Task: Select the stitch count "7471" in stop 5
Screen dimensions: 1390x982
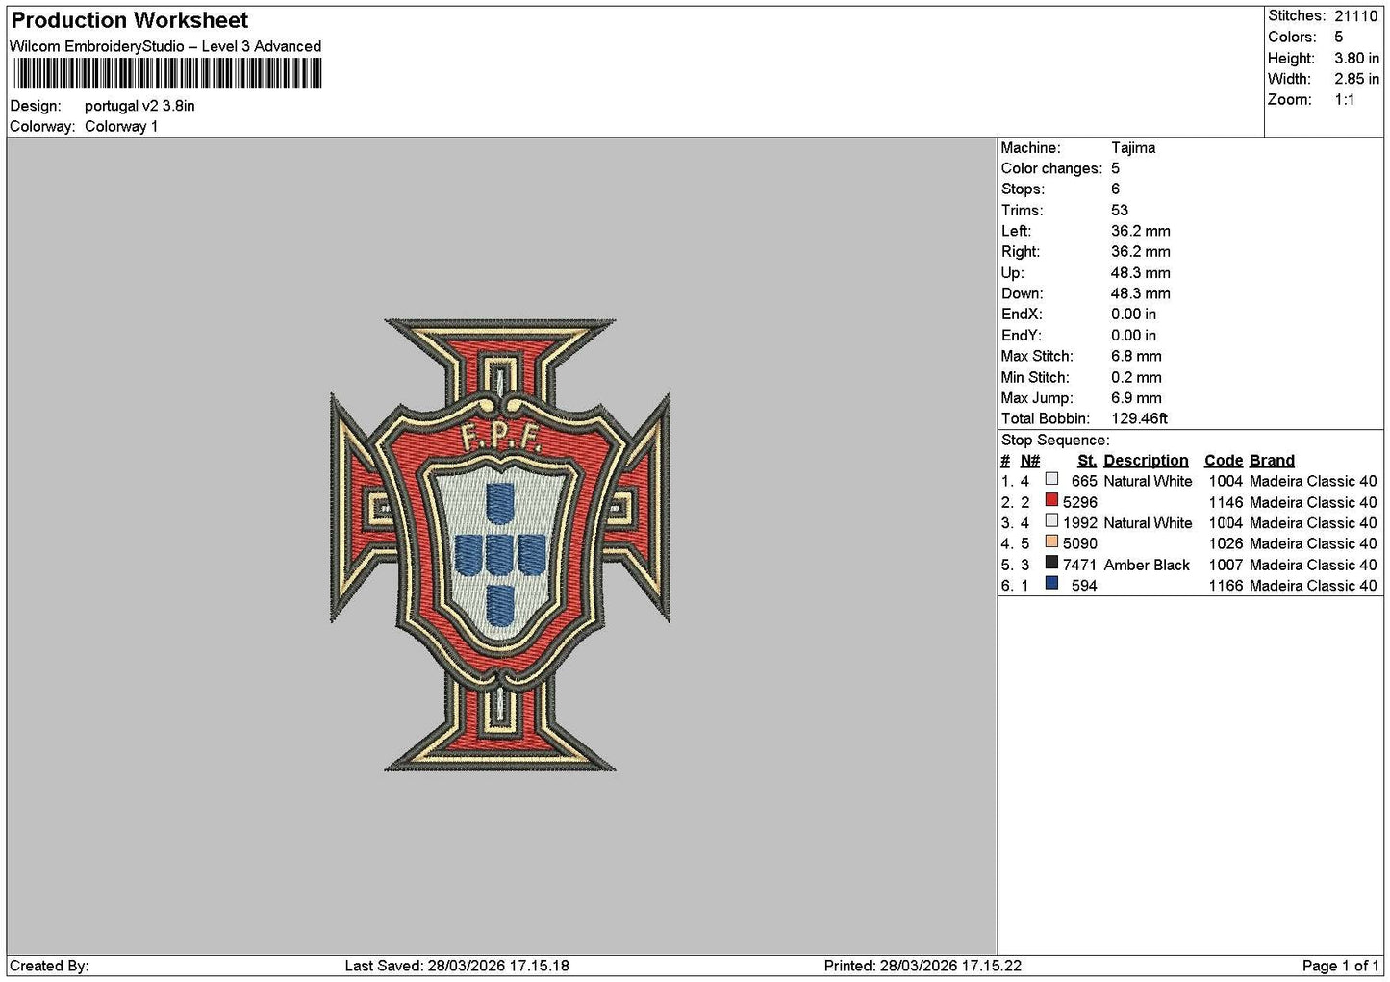Action: point(1080,565)
